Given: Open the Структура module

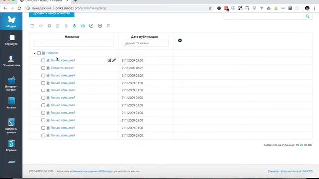Looking at the screenshot, I should pos(11,40).
